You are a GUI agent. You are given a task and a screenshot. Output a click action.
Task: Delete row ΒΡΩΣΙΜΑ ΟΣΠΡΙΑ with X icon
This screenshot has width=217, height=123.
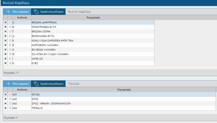pyautogui.click(x=5, y=32)
